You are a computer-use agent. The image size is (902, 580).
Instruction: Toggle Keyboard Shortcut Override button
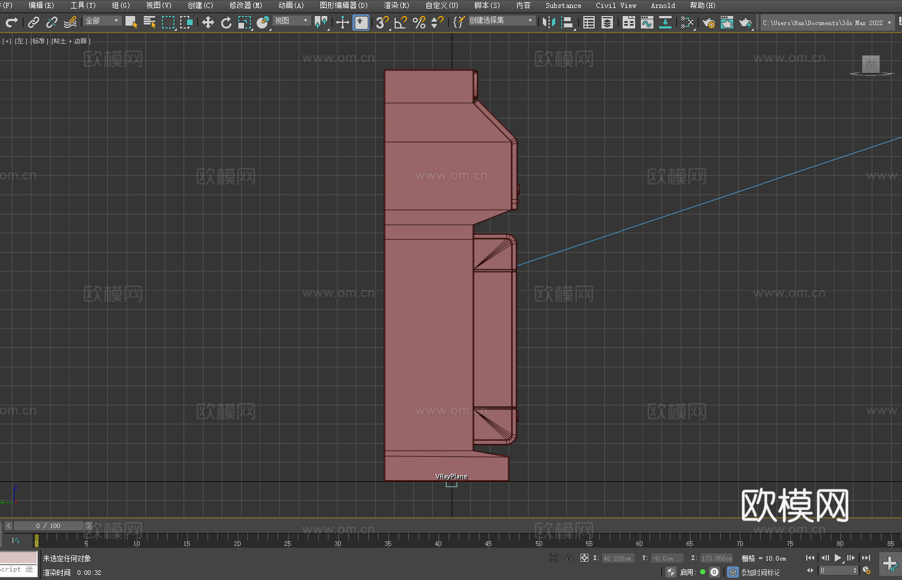click(x=361, y=22)
